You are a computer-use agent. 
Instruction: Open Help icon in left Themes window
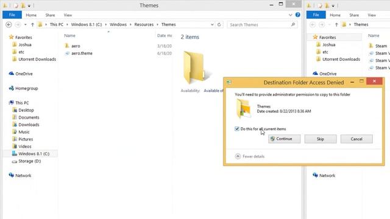click(298, 15)
